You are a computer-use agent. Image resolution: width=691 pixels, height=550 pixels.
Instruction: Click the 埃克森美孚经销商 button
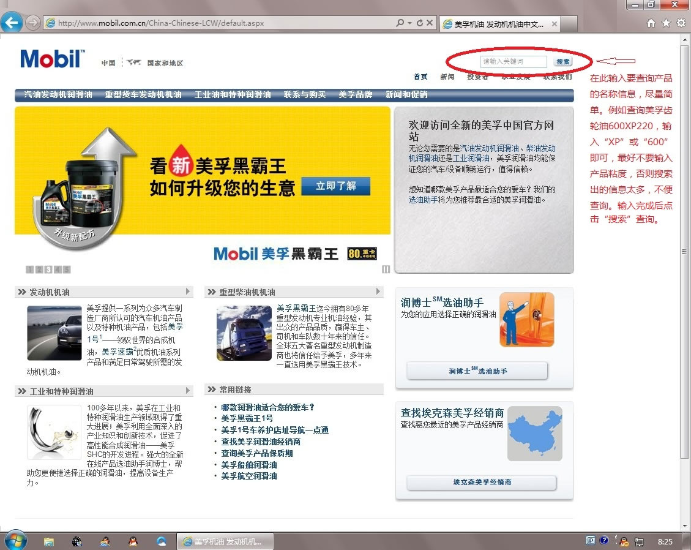click(482, 483)
